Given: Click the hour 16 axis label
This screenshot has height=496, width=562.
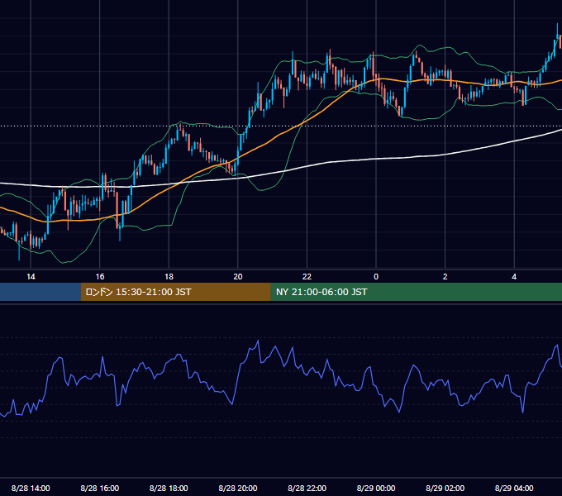Looking at the screenshot, I should 100,277.
